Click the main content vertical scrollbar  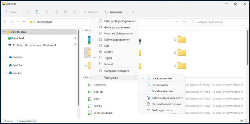247,48
